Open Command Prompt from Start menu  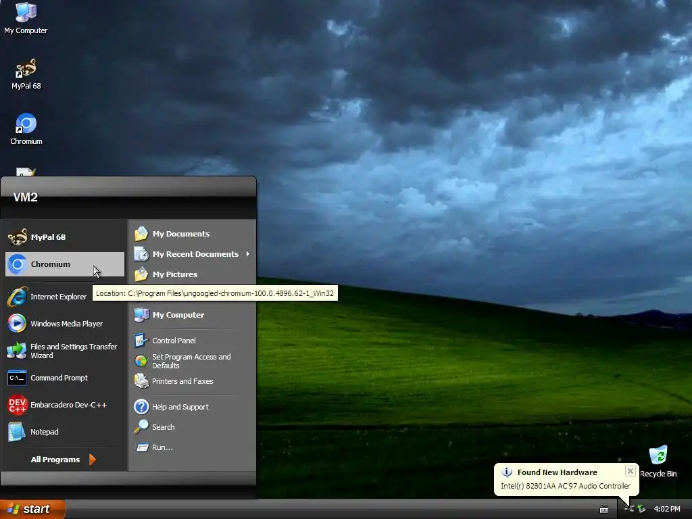click(x=64, y=378)
